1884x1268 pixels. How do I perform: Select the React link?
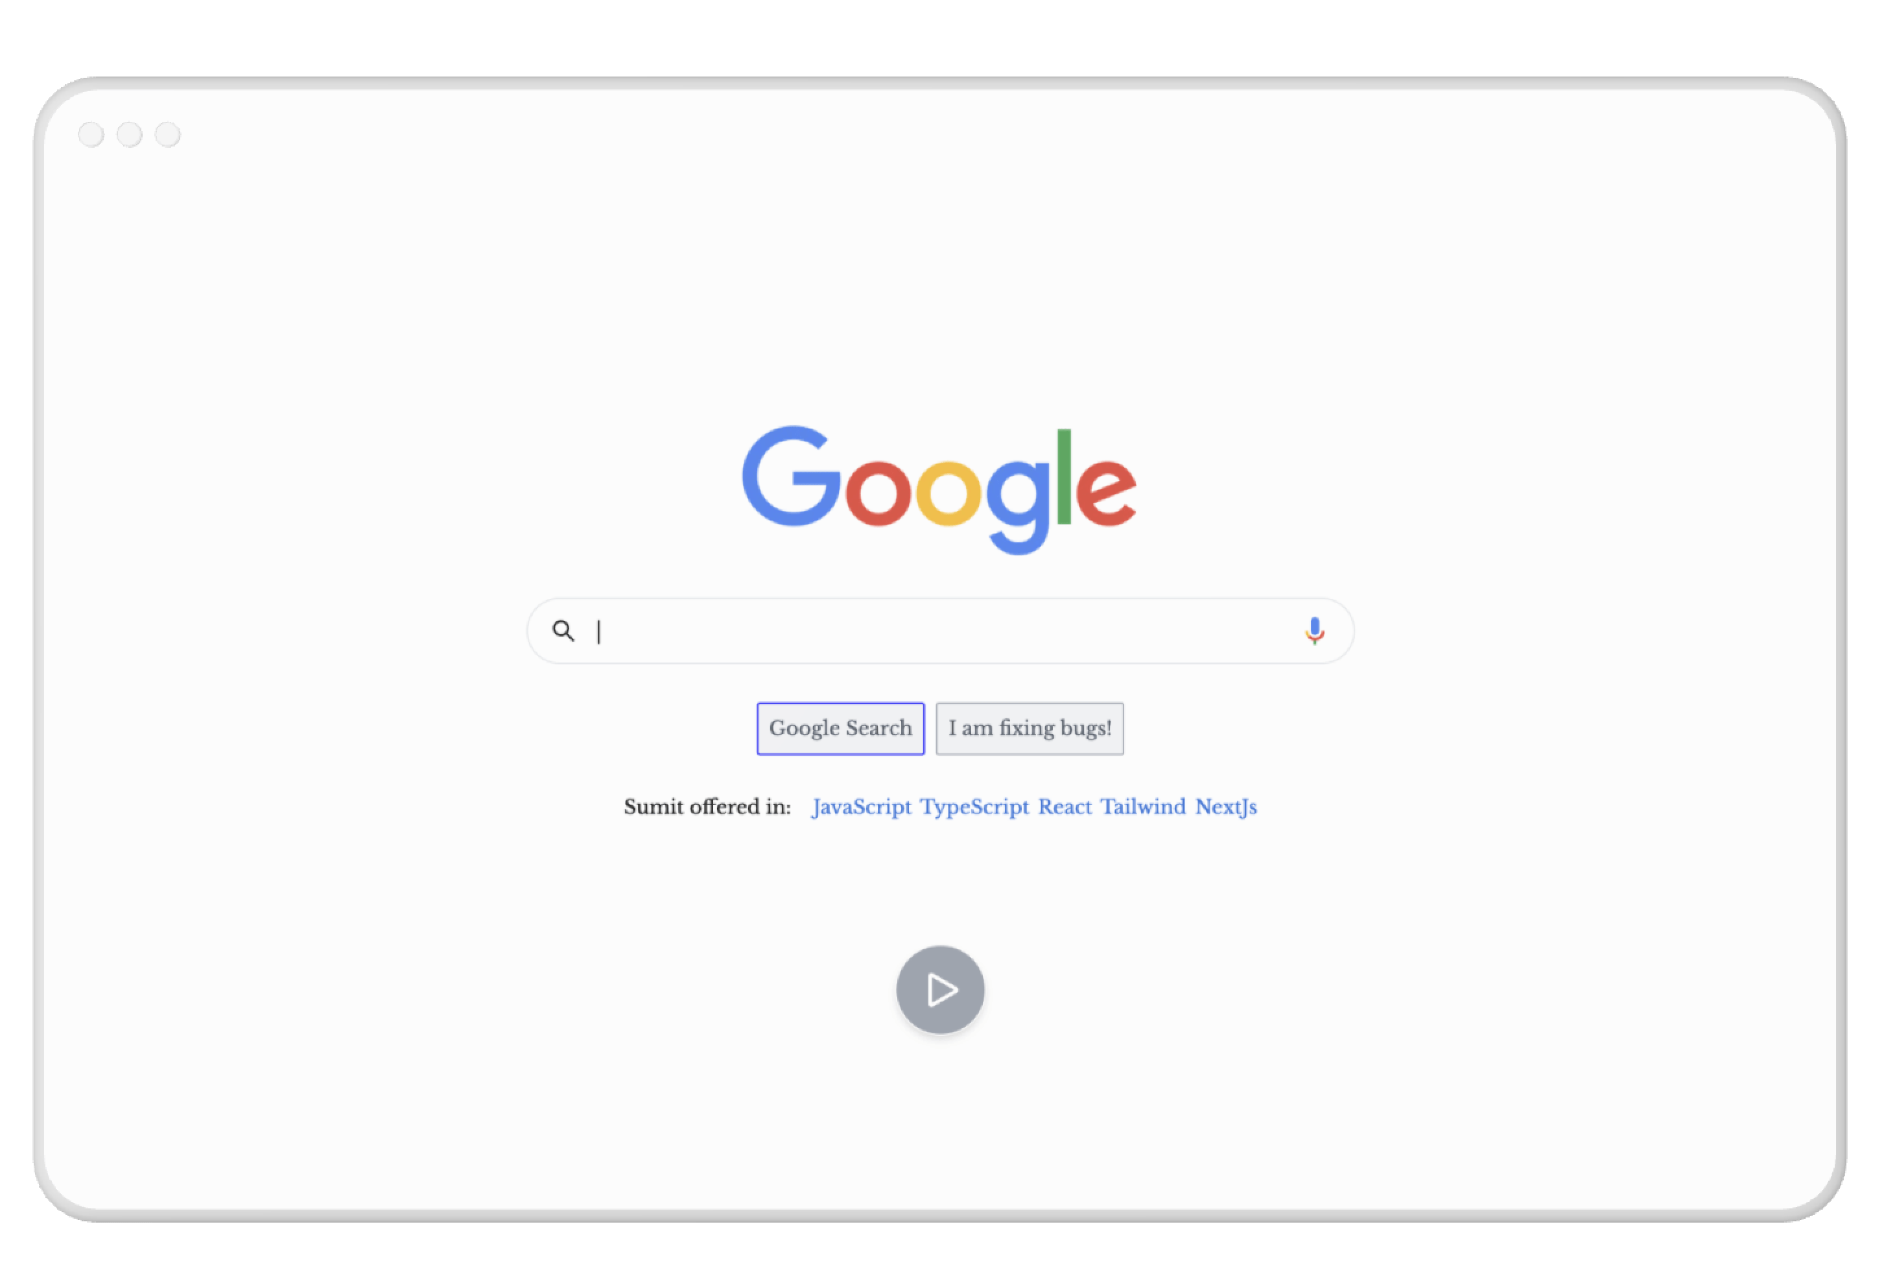(1065, 807)
